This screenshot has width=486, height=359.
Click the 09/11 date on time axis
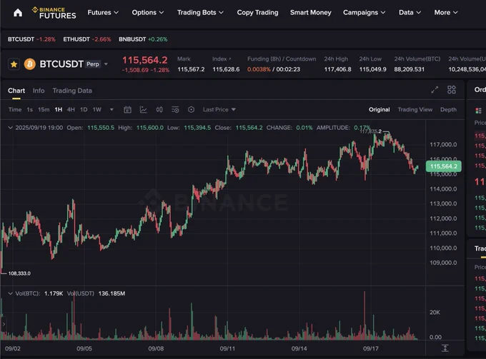(227, 348)
